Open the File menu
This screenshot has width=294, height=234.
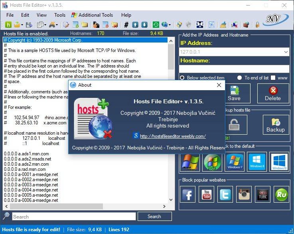point(10,15)
